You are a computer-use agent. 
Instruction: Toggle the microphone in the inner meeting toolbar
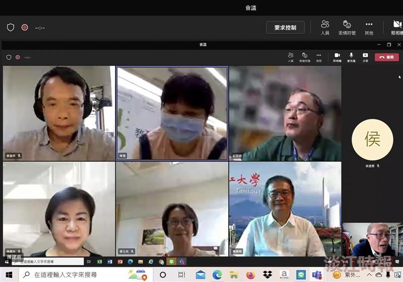tap(351, 57)
